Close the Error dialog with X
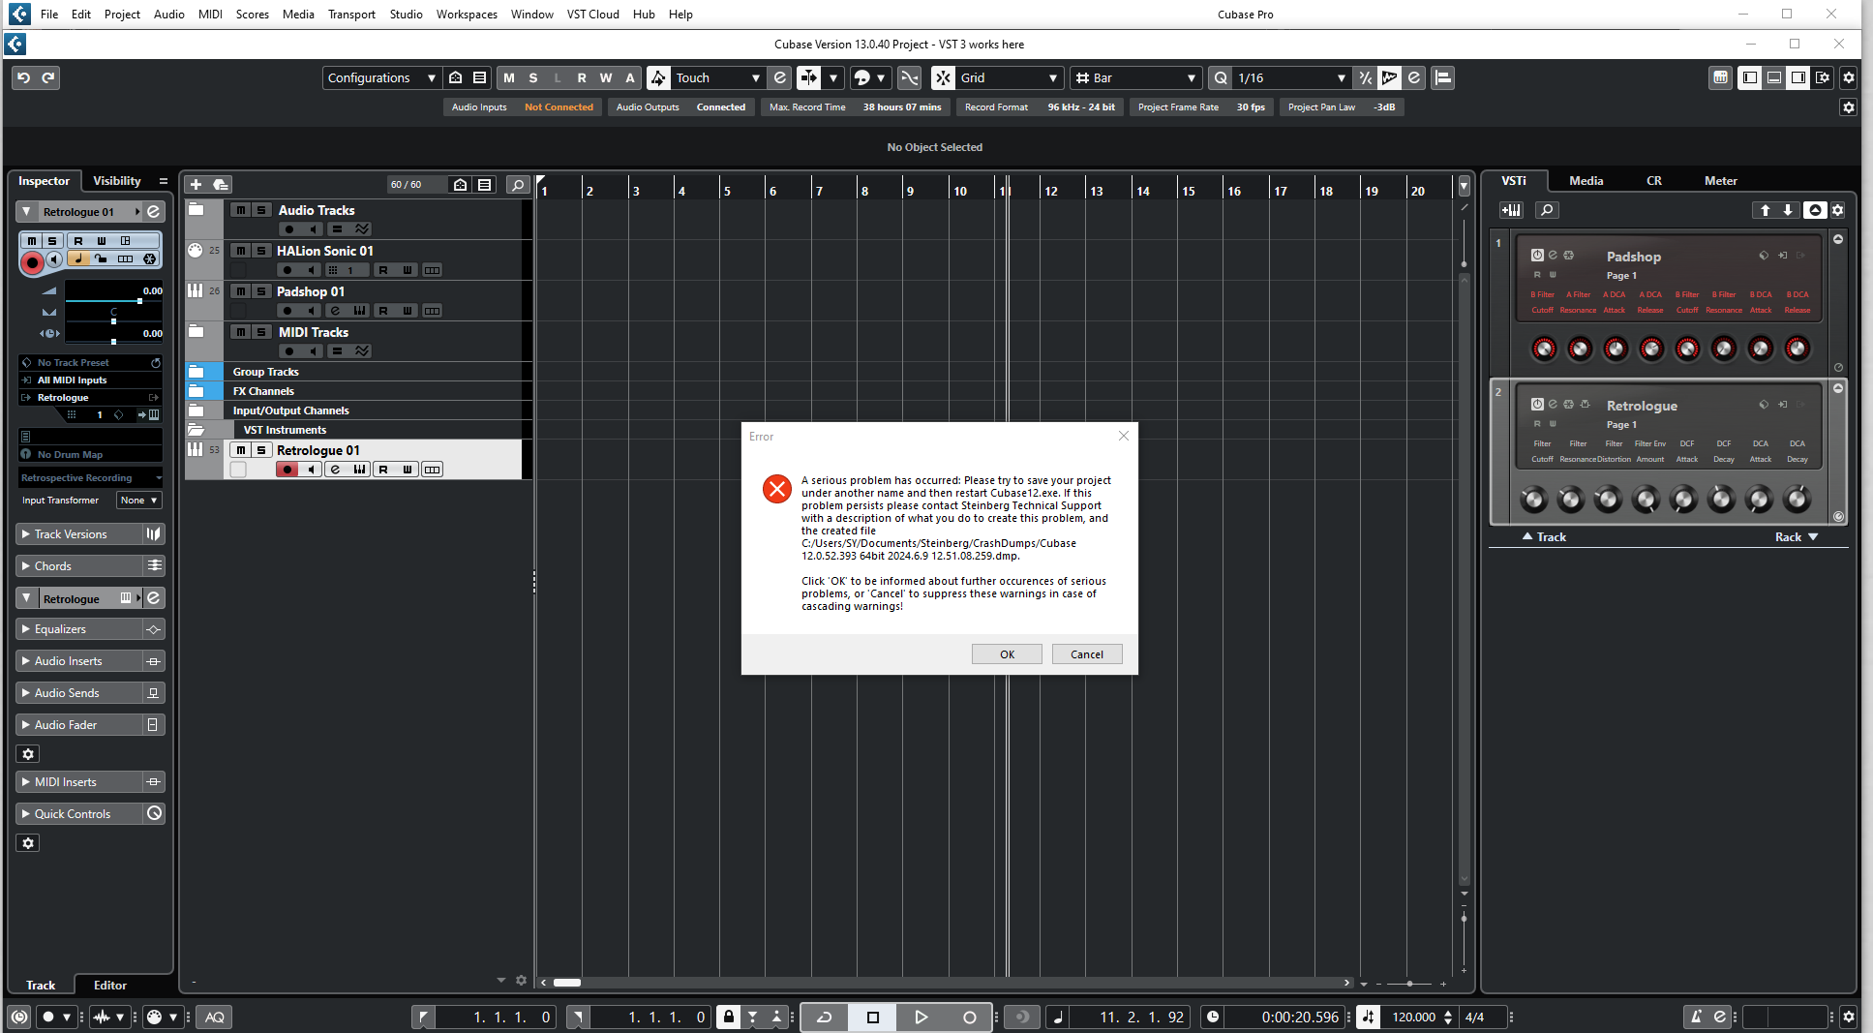 pos(1123,436)
